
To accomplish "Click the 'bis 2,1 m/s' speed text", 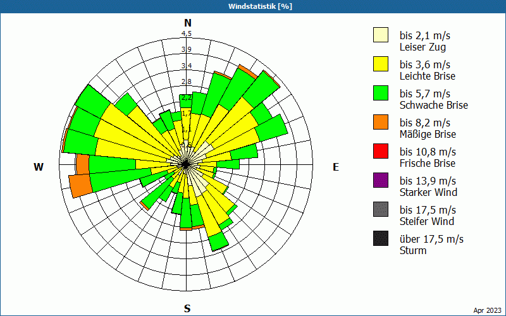I will pyautogui.click(x=425, y=35).
